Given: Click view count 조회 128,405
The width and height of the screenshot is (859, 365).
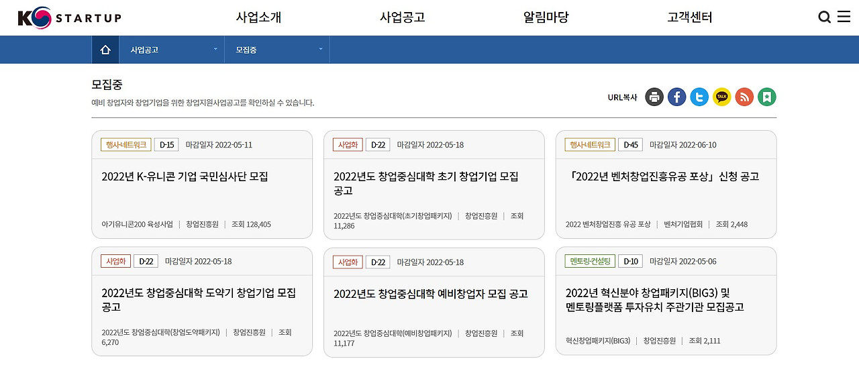Looking at the screenshot, I should pos(252,224).
